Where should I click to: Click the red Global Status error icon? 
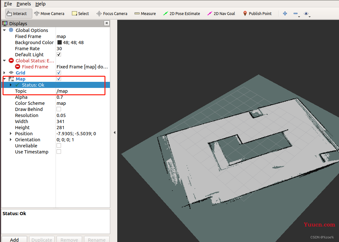pos(11,60)
